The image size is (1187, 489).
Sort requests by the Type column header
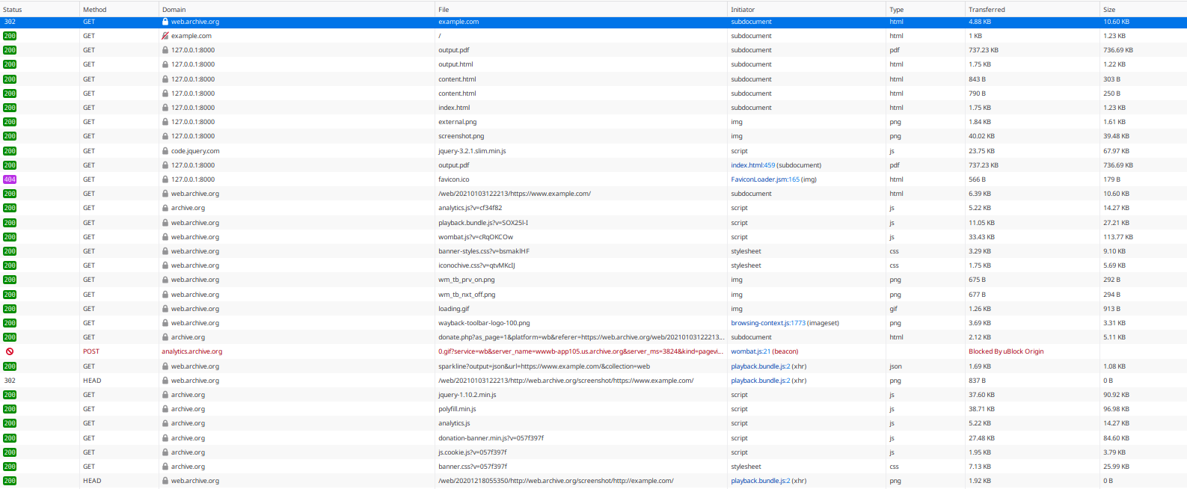tap(926, 10)
